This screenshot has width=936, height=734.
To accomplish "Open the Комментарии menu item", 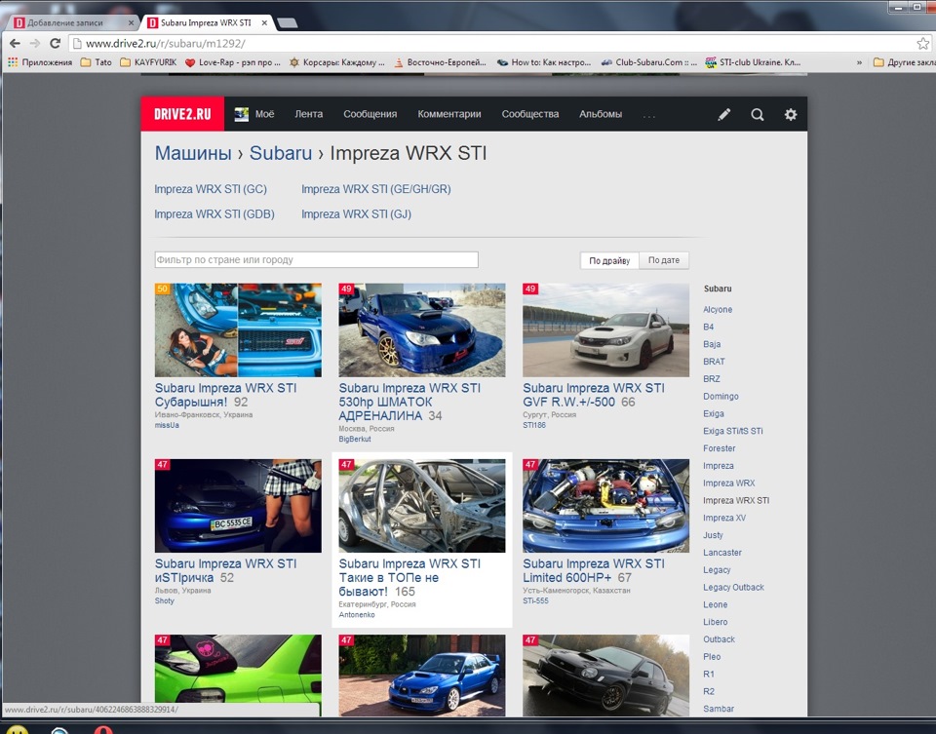I will pyautogui.click(x=449, y=114).
